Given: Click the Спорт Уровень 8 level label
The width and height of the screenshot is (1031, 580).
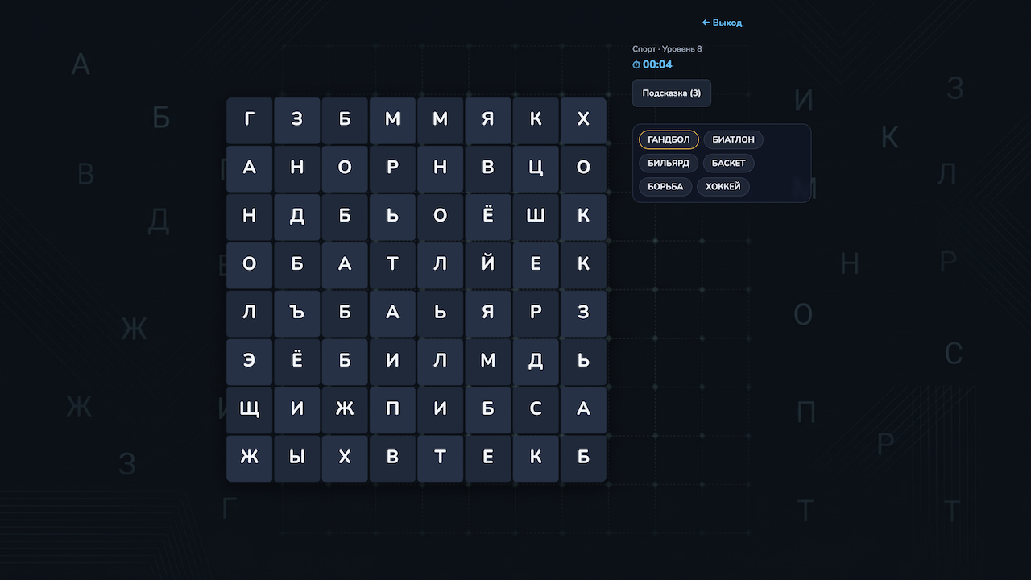Looking at the screenshot, I should pos(666,48).
